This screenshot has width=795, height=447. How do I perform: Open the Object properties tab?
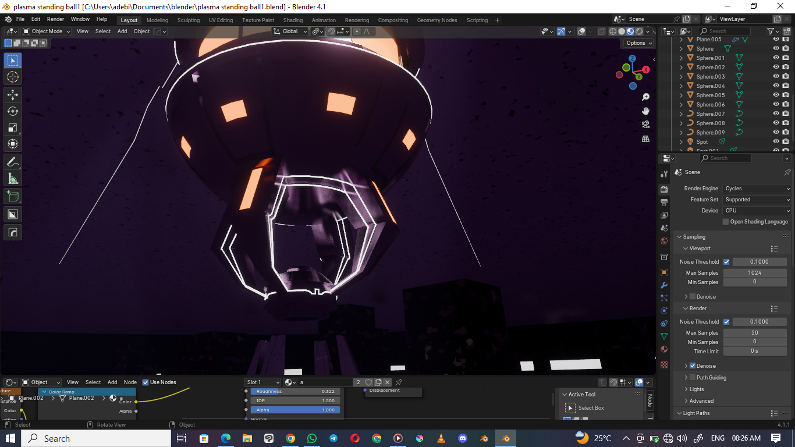[664, 272]
